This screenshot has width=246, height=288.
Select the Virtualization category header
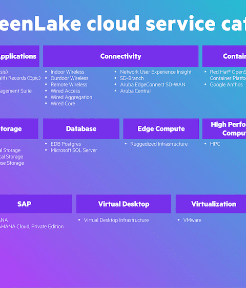coord(211,204)
